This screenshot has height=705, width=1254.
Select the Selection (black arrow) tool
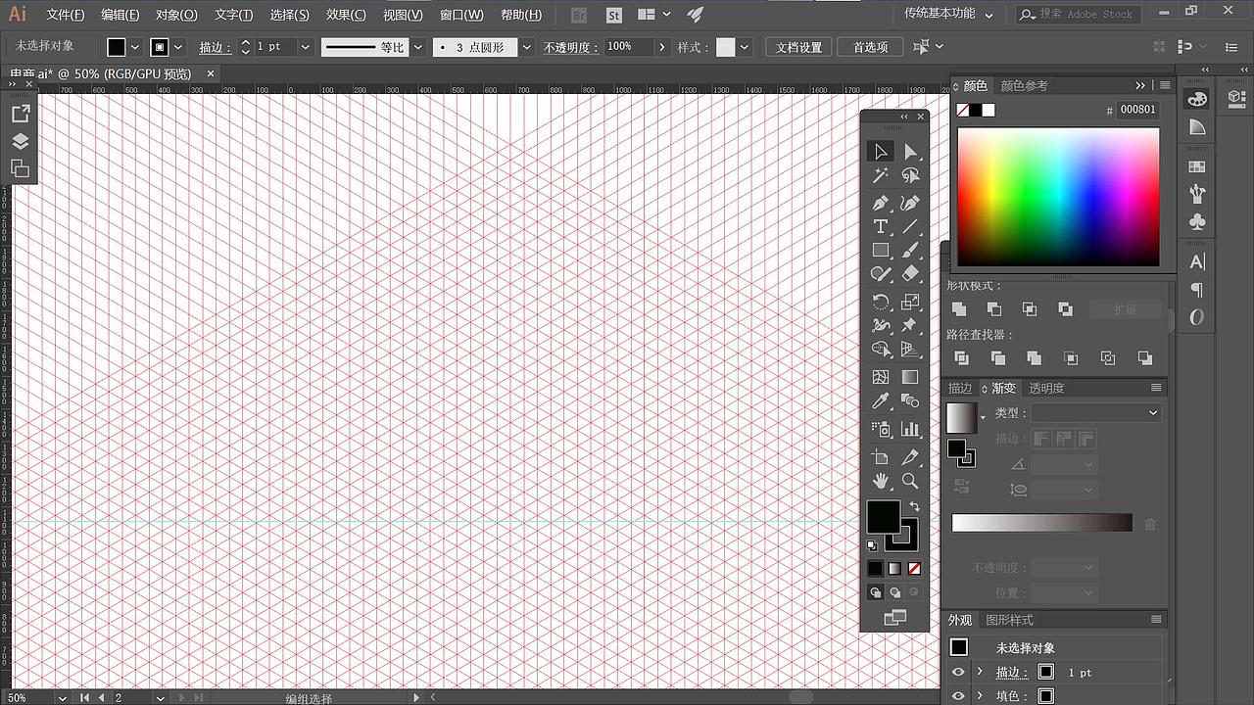[x=880, y=152]
